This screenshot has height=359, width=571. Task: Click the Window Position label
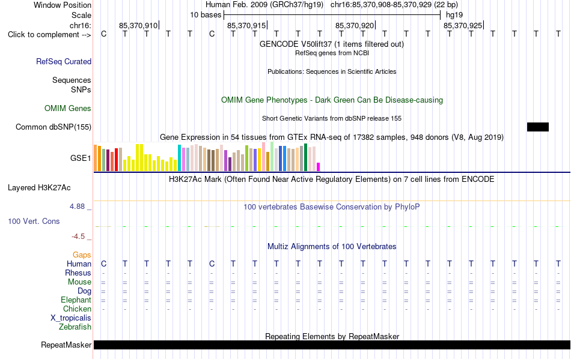pyautogui.click(x=63, y=5)
